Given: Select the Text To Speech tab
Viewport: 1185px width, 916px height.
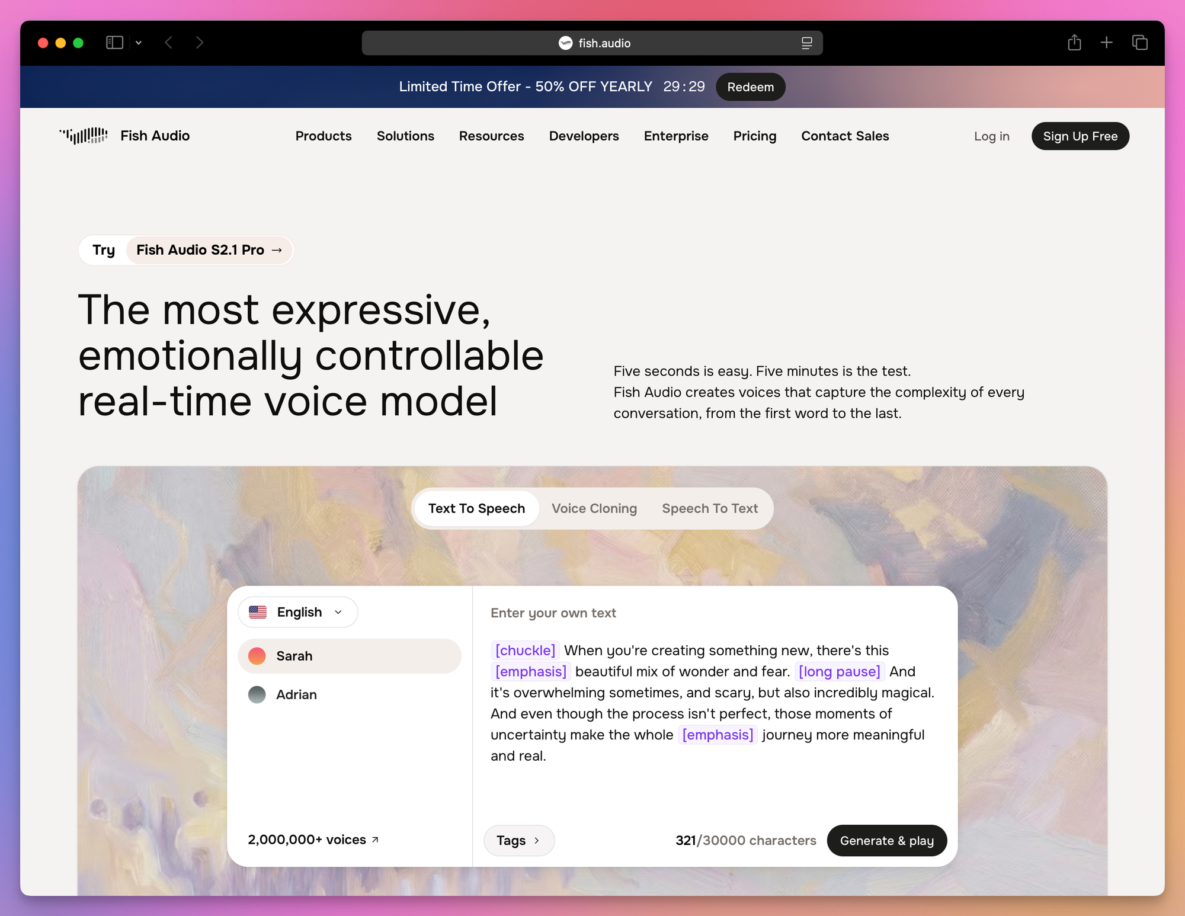Looking at the screenshot, I should (x=476, y=508).
